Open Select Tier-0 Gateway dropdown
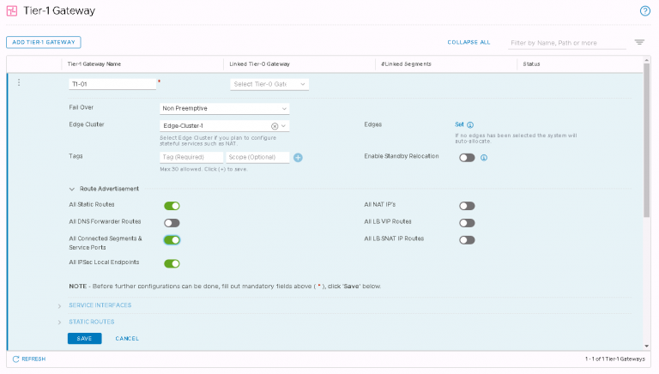This screenshot has width=659, height=374. pos(269,84)
